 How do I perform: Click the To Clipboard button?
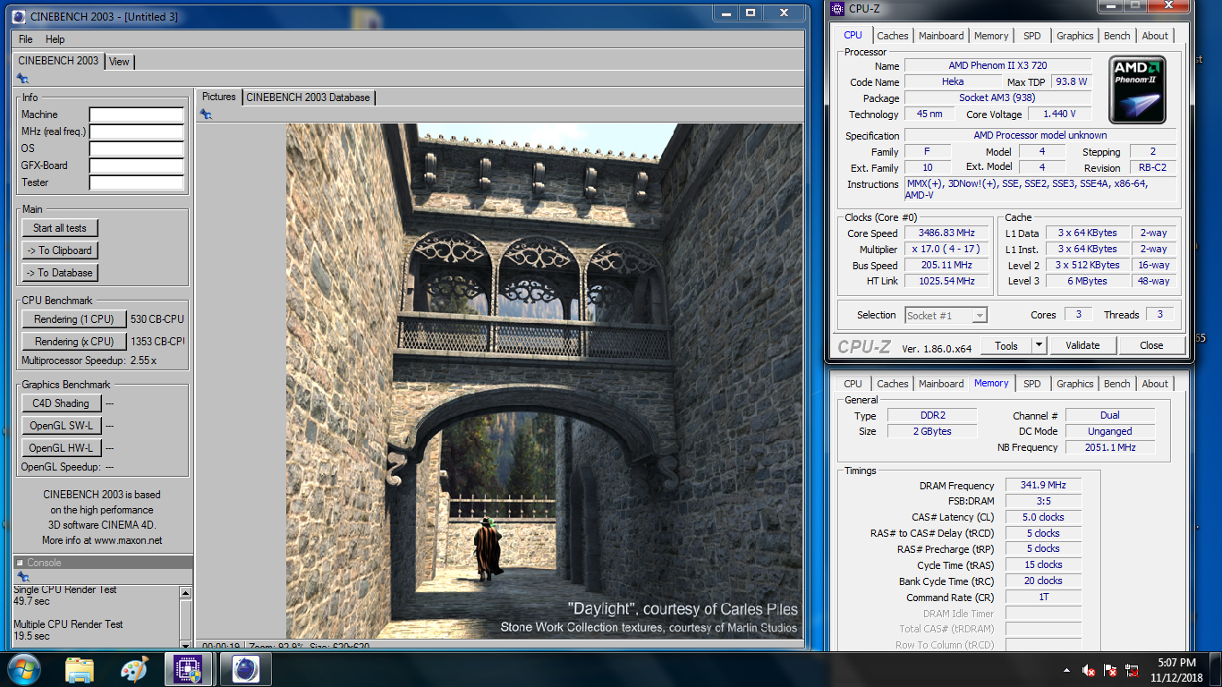pyautogui.click(x=59, y=250)
